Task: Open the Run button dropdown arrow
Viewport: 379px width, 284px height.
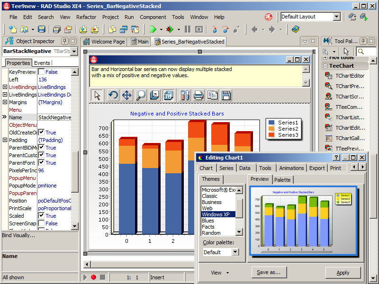Action: coord(161,29)
